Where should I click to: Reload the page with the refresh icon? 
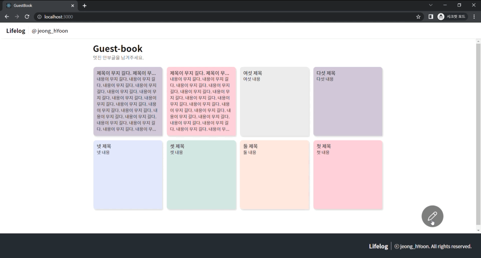pyautogui.click(x=27, y=17)
